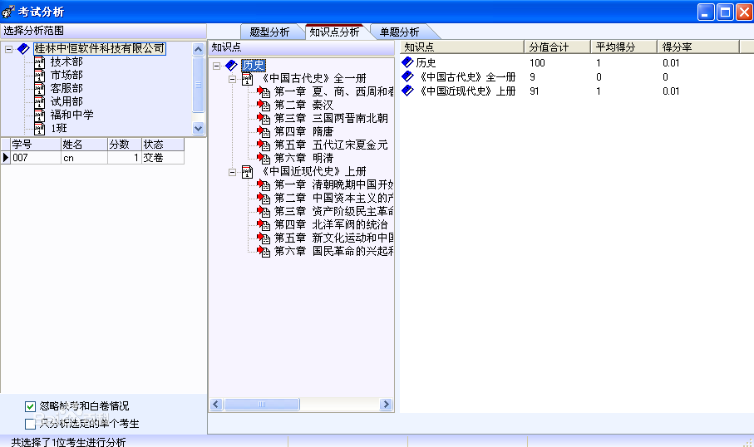Viewport: 754px width, 447px height.
Task: Sort by the 得分率 column header
Action: 697,47
